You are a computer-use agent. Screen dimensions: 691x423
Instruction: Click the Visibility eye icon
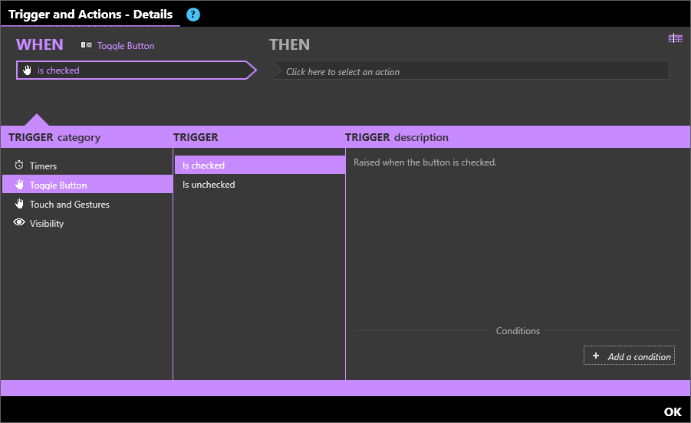point(19,222)
